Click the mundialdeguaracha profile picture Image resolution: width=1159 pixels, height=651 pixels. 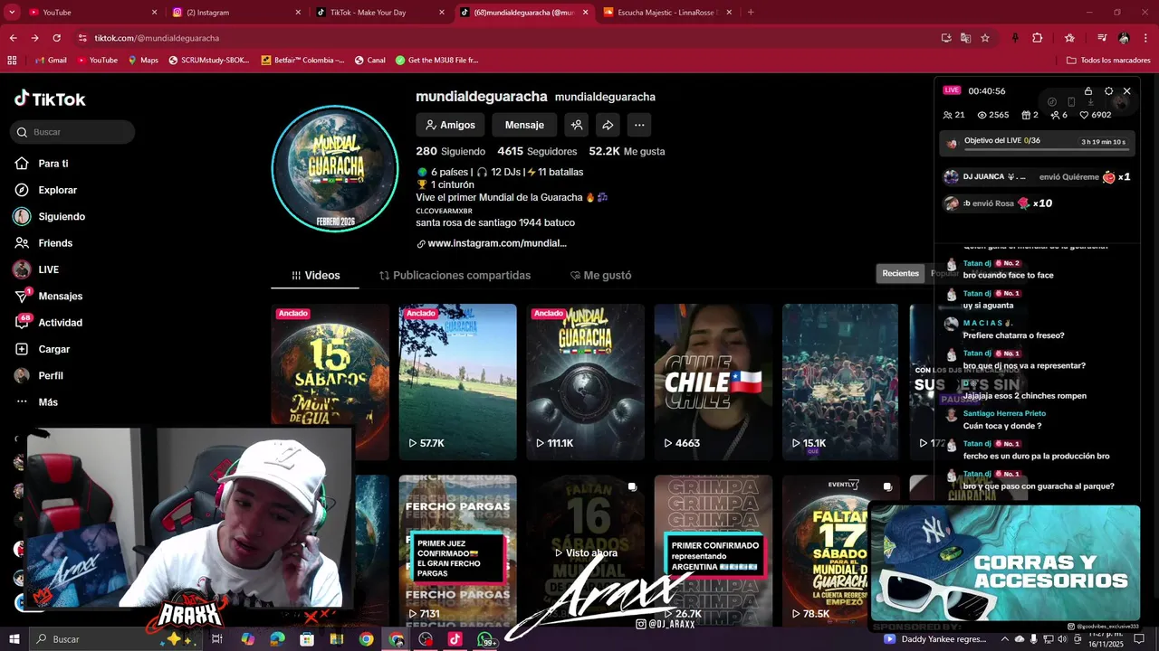click(335, 168)
